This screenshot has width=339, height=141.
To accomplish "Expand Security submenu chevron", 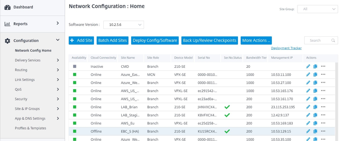I will click(x=58, y=99).
